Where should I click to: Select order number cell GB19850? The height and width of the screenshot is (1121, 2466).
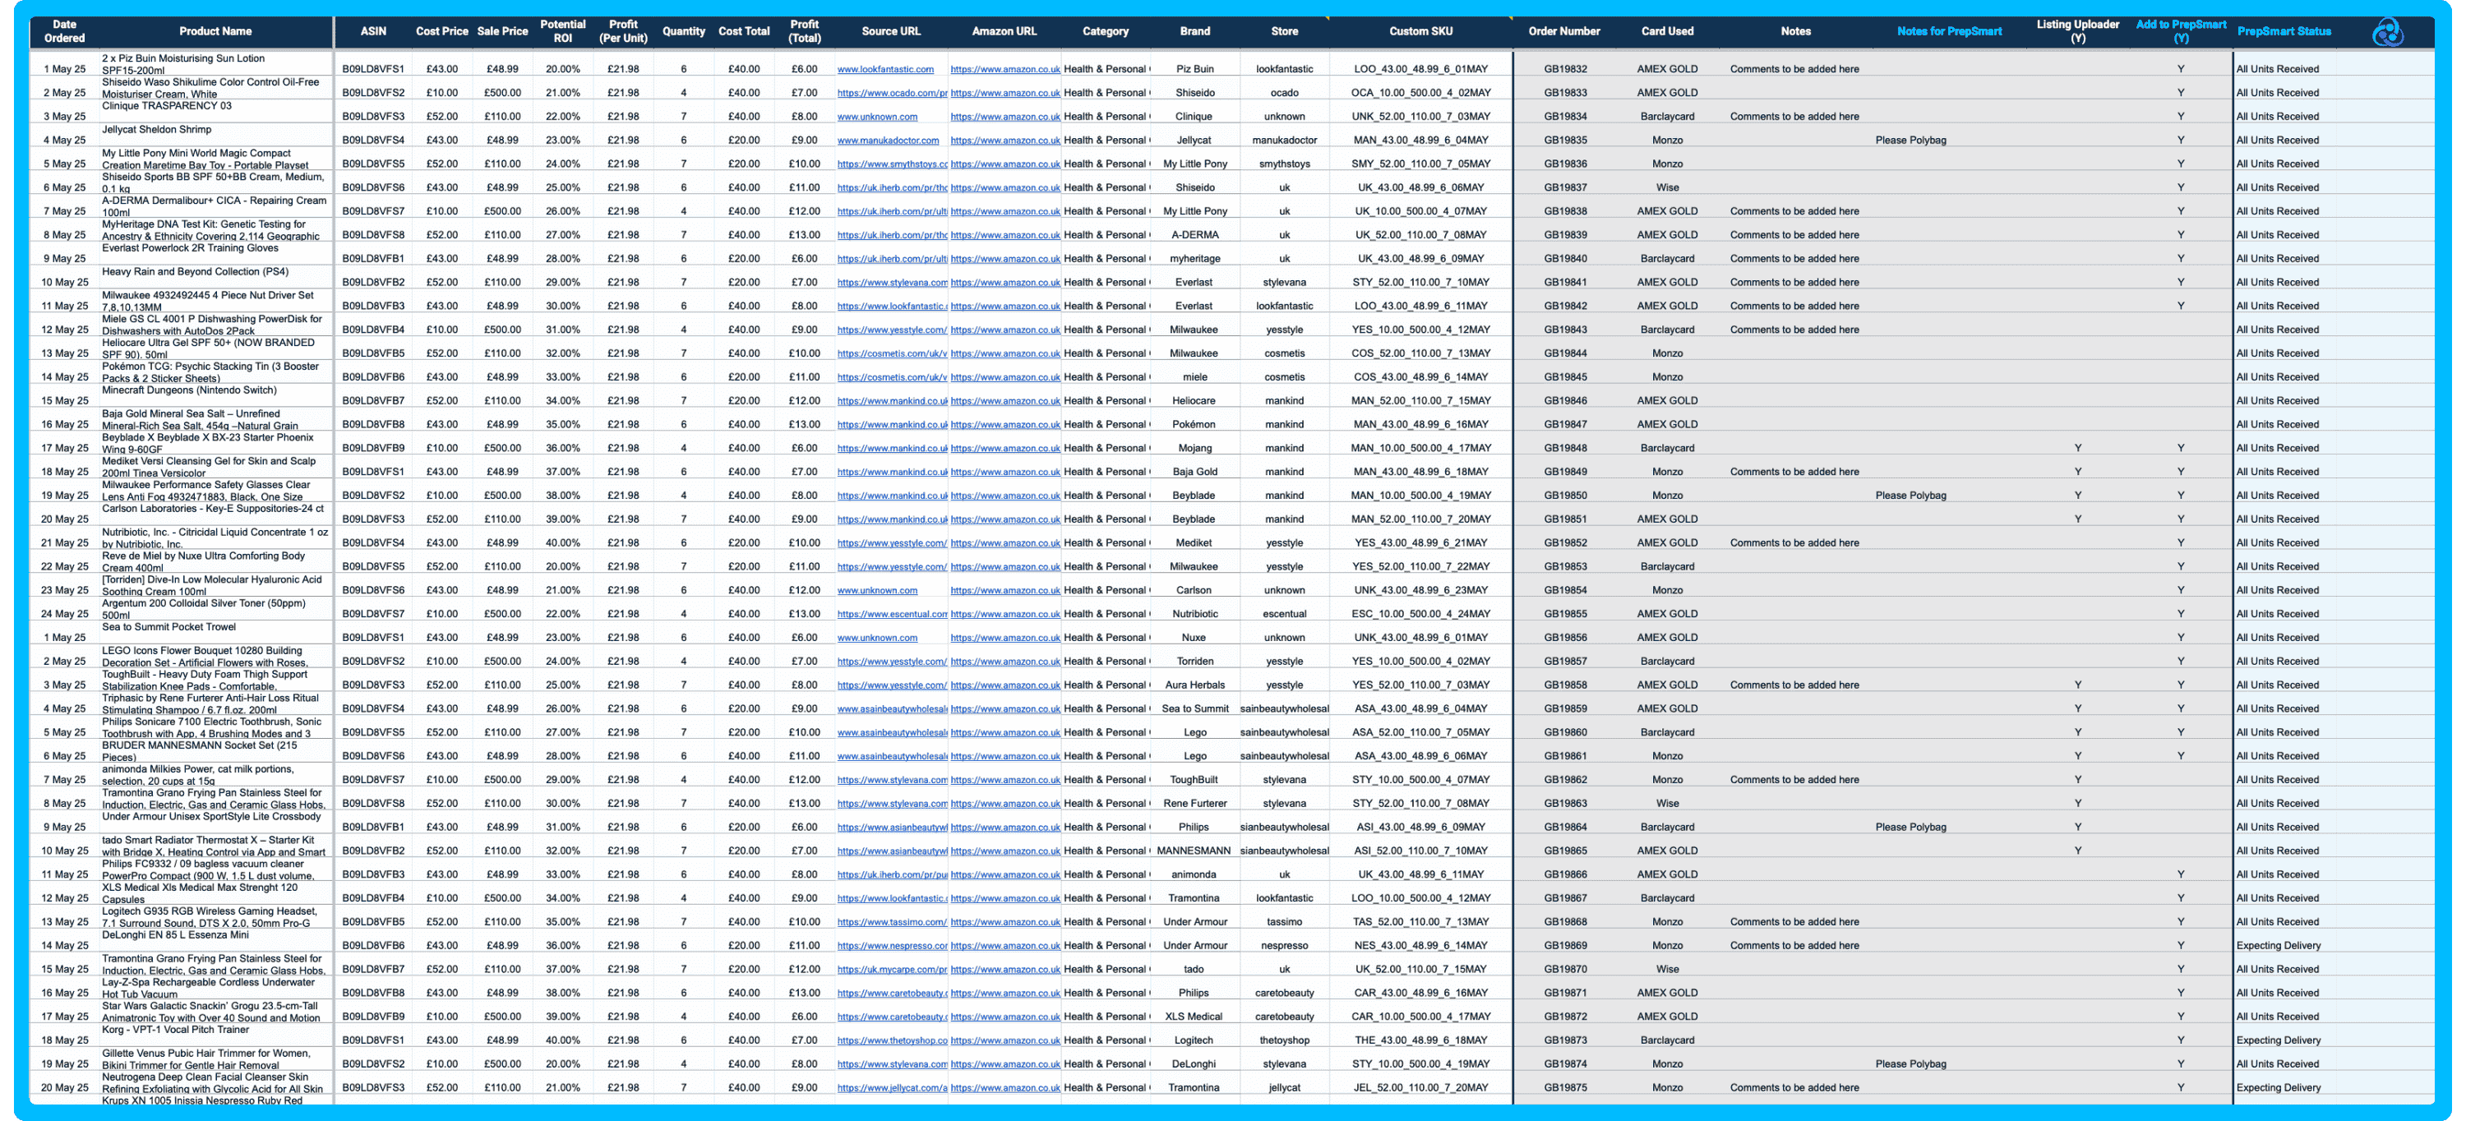click(1565, 496)
